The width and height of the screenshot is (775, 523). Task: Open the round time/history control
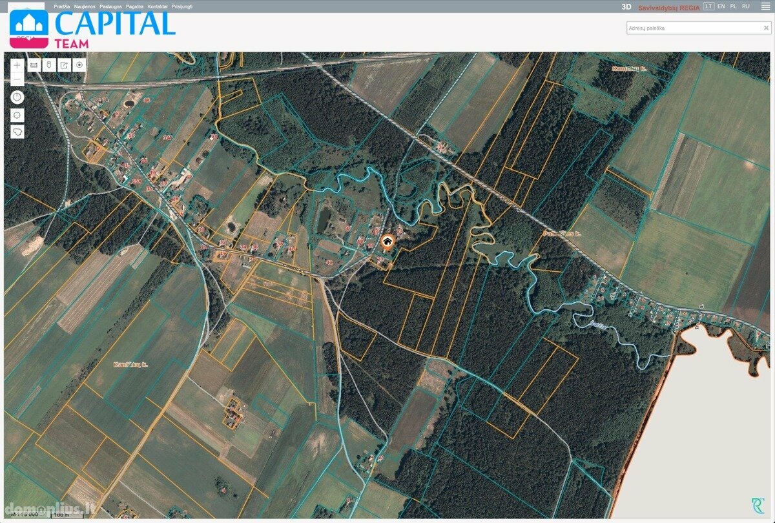click(x=17, y=97)
